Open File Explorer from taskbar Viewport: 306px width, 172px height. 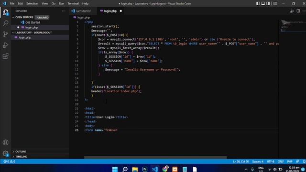click(x=135, y=169)
